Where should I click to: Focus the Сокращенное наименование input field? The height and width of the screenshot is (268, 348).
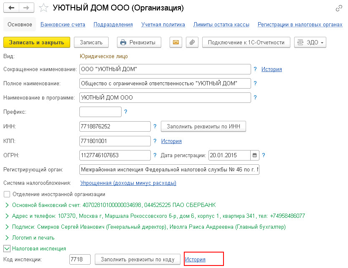point(165,69)
